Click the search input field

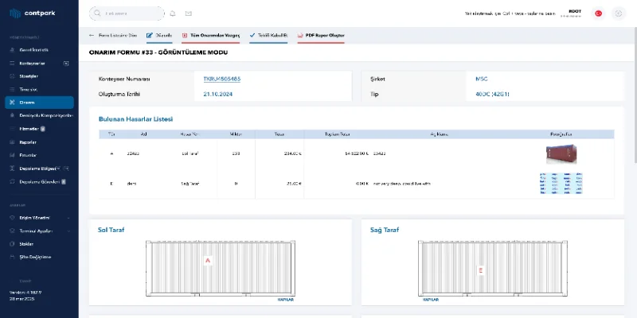click(127, 14)
